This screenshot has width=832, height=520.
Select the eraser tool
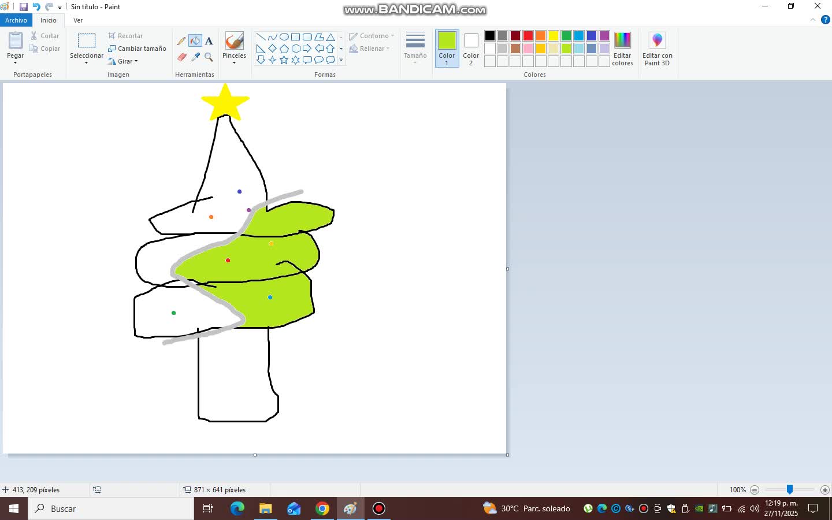181,57
